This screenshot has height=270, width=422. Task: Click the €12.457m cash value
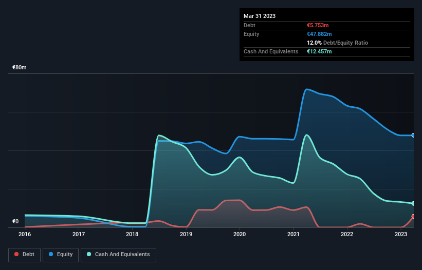[x=319, y=51]
